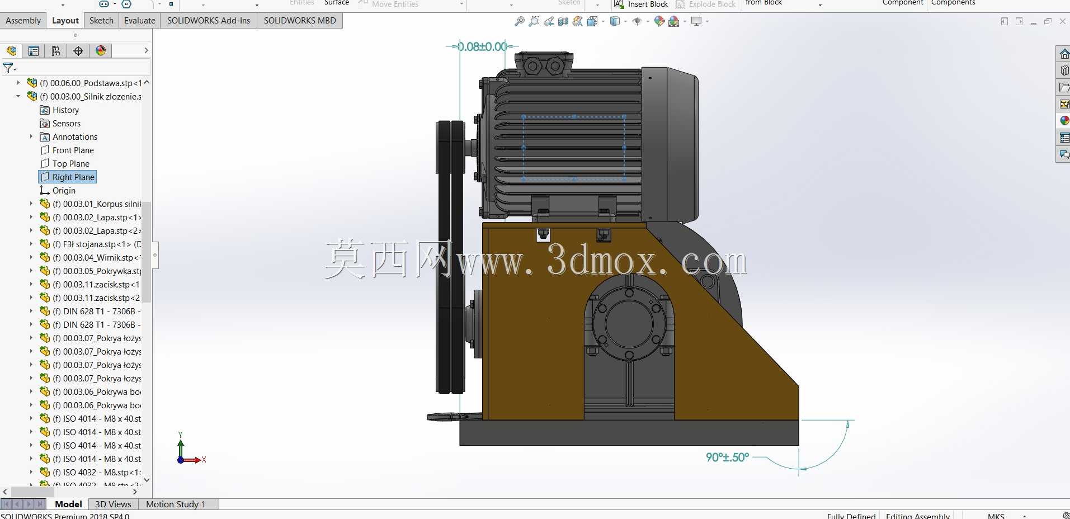Click the feature tree horizontal scrollbar

pos(32,492)
